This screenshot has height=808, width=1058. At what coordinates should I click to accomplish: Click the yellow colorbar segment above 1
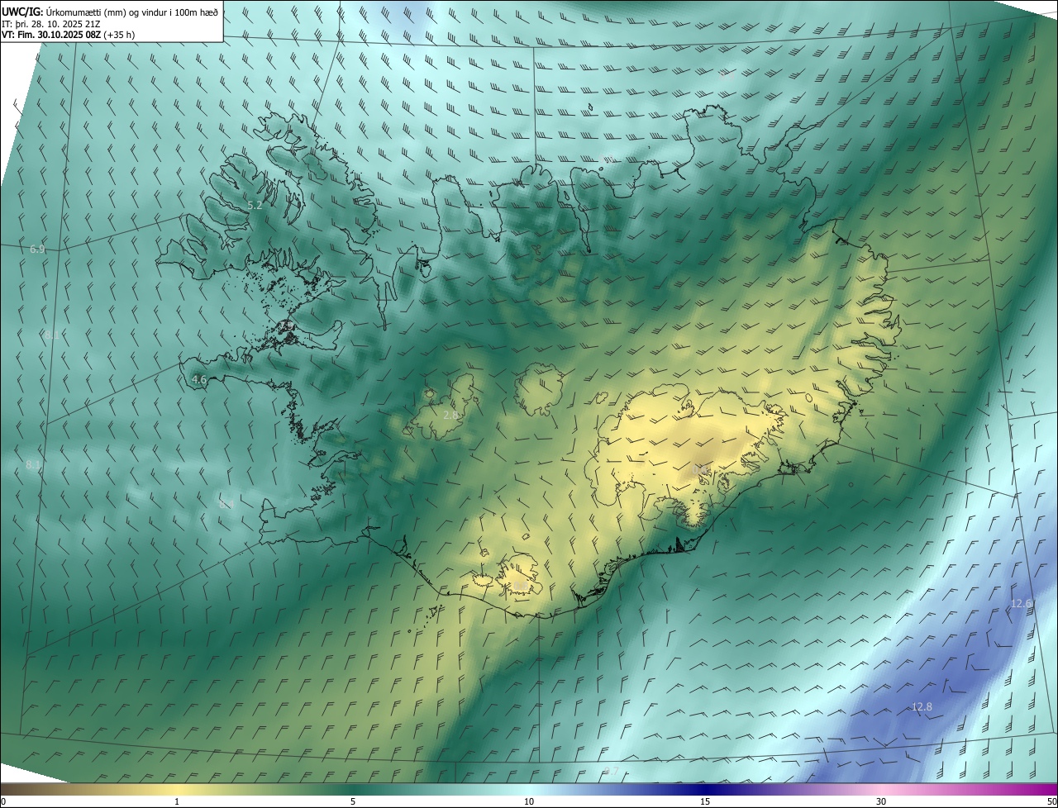pos(177,789)
